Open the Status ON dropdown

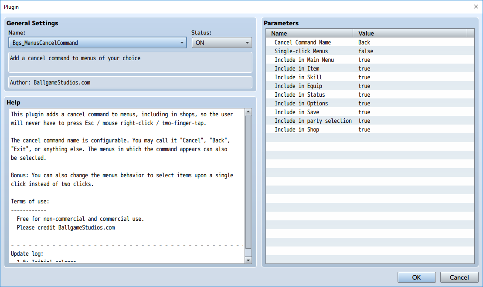[221, 43]
